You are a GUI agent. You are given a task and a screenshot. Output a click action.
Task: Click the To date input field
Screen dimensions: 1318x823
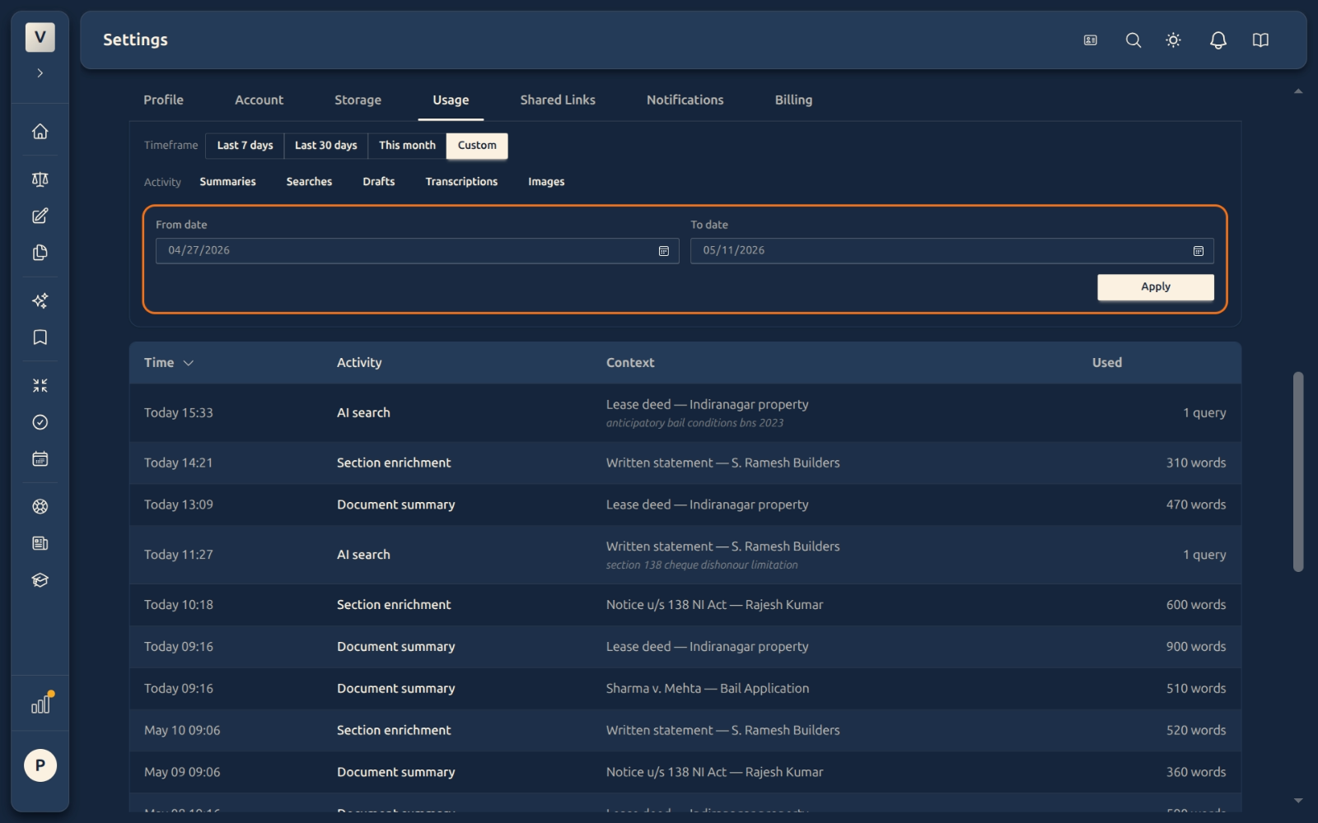951,251
